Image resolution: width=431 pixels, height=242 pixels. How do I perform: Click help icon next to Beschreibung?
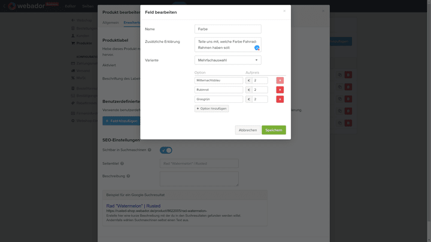point(128,176)
